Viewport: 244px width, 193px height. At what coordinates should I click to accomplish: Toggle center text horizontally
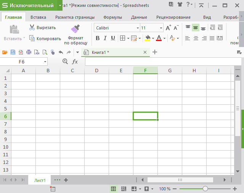tap(196, 38)
